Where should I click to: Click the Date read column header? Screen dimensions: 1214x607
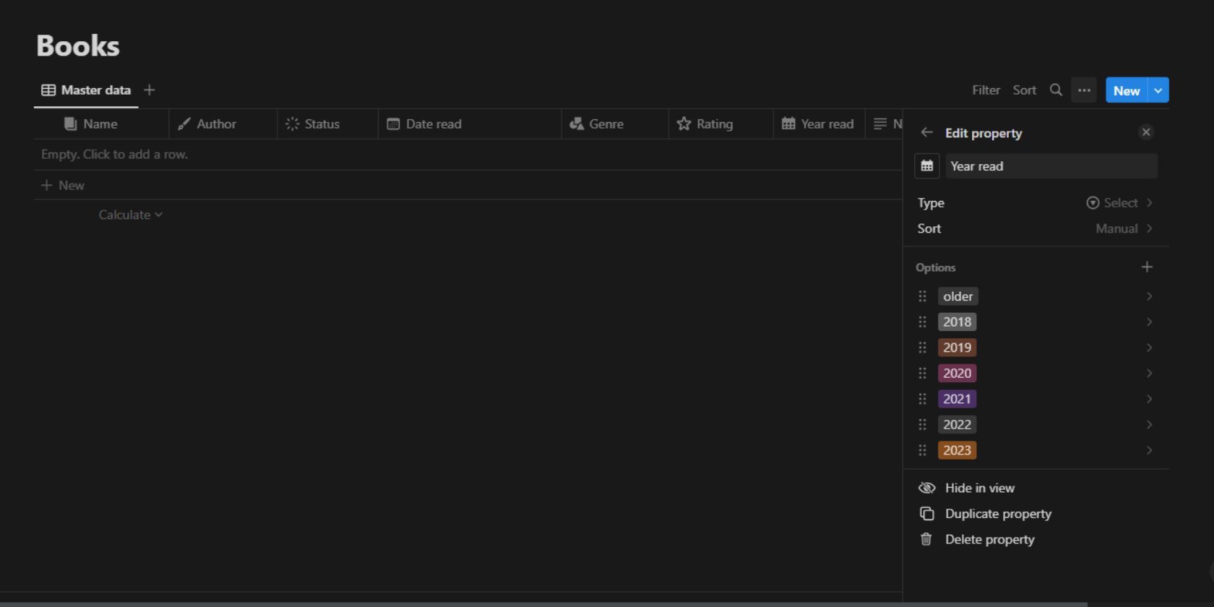pyautogui.click(x=470, y=124)
